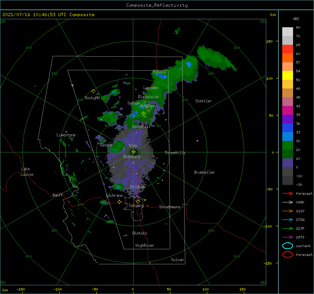
Task: Click the yellow diamond marker above Calgary
Action: tap(138, 201)
